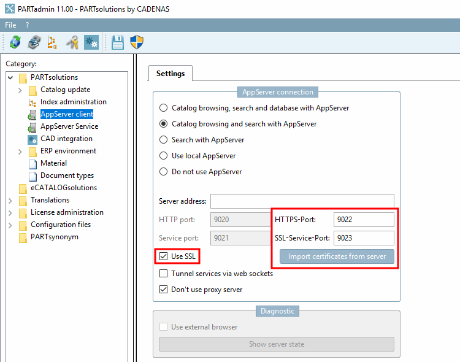
Task: Select License administration in the tree
Action: click(x=67, y=212)
